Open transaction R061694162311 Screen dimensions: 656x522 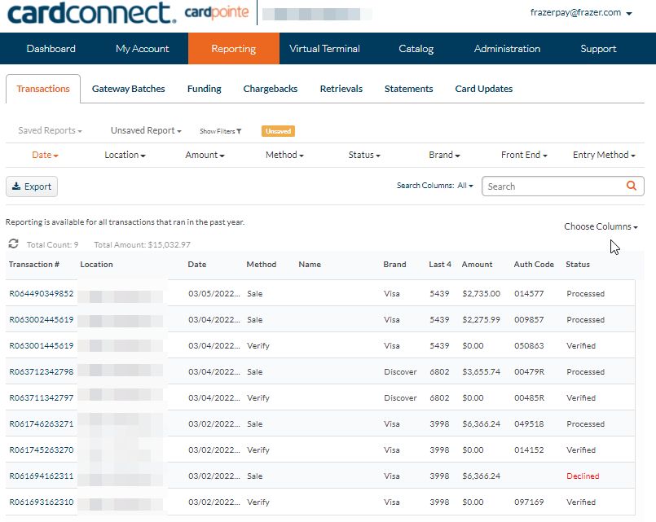tap(42, 476)
